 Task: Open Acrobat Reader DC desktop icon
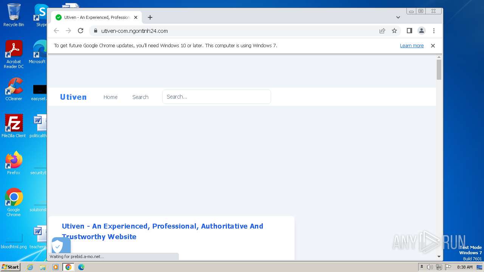click(x=14, y=54)
